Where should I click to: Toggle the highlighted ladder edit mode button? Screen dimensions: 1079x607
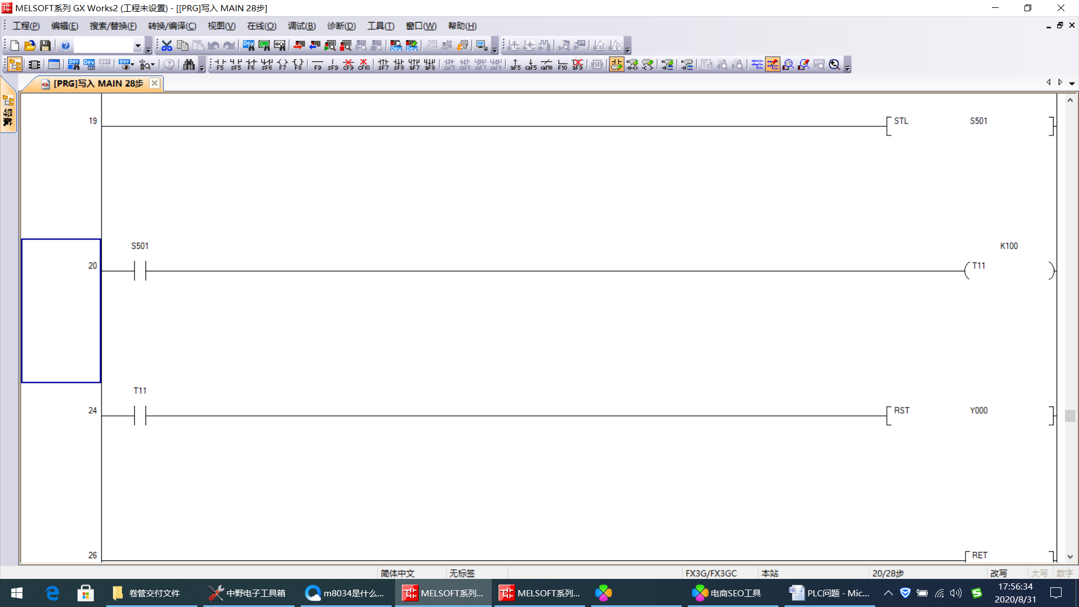[x=616, y=65]
